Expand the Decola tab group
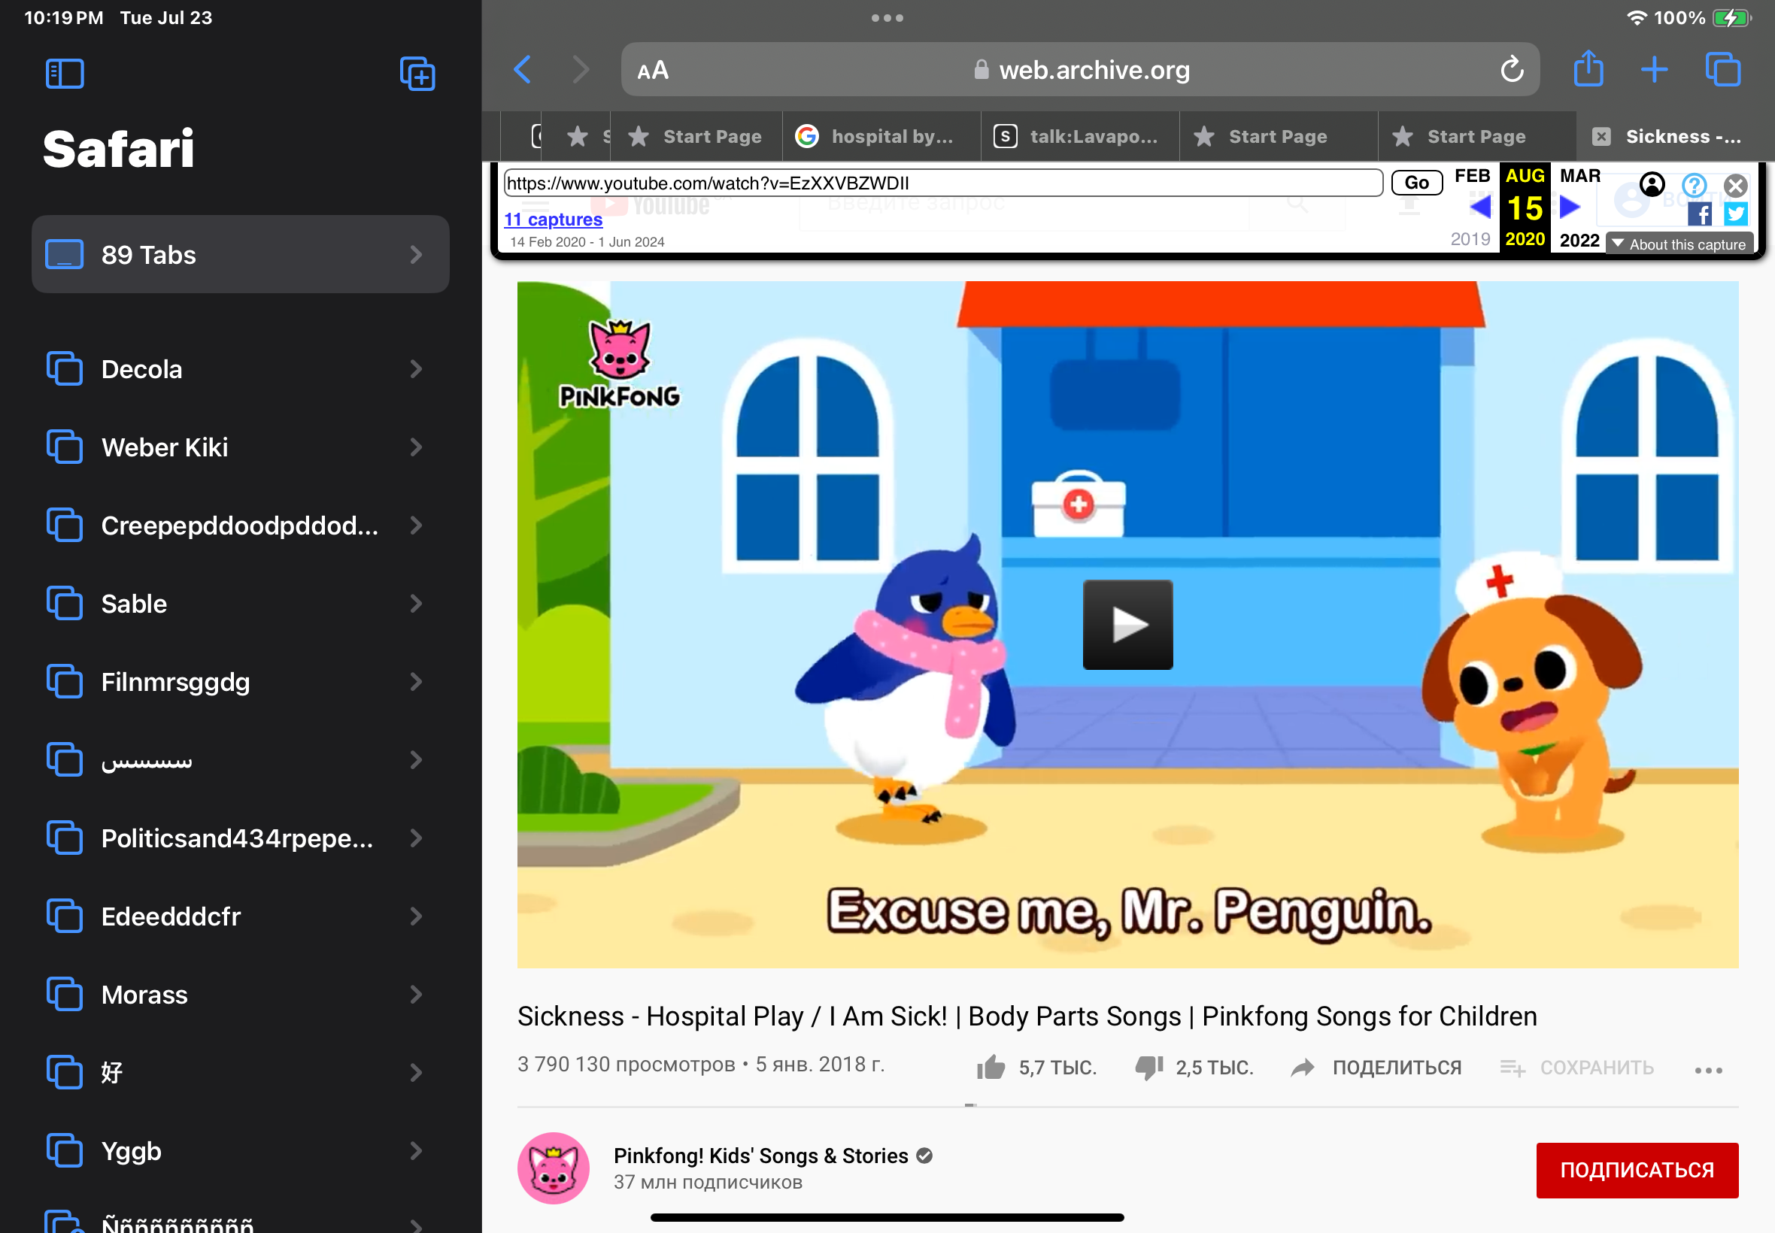Image resolution: width=1775 pixels, height=1233 pixels. pyautogui.click(x=240, y=369)
